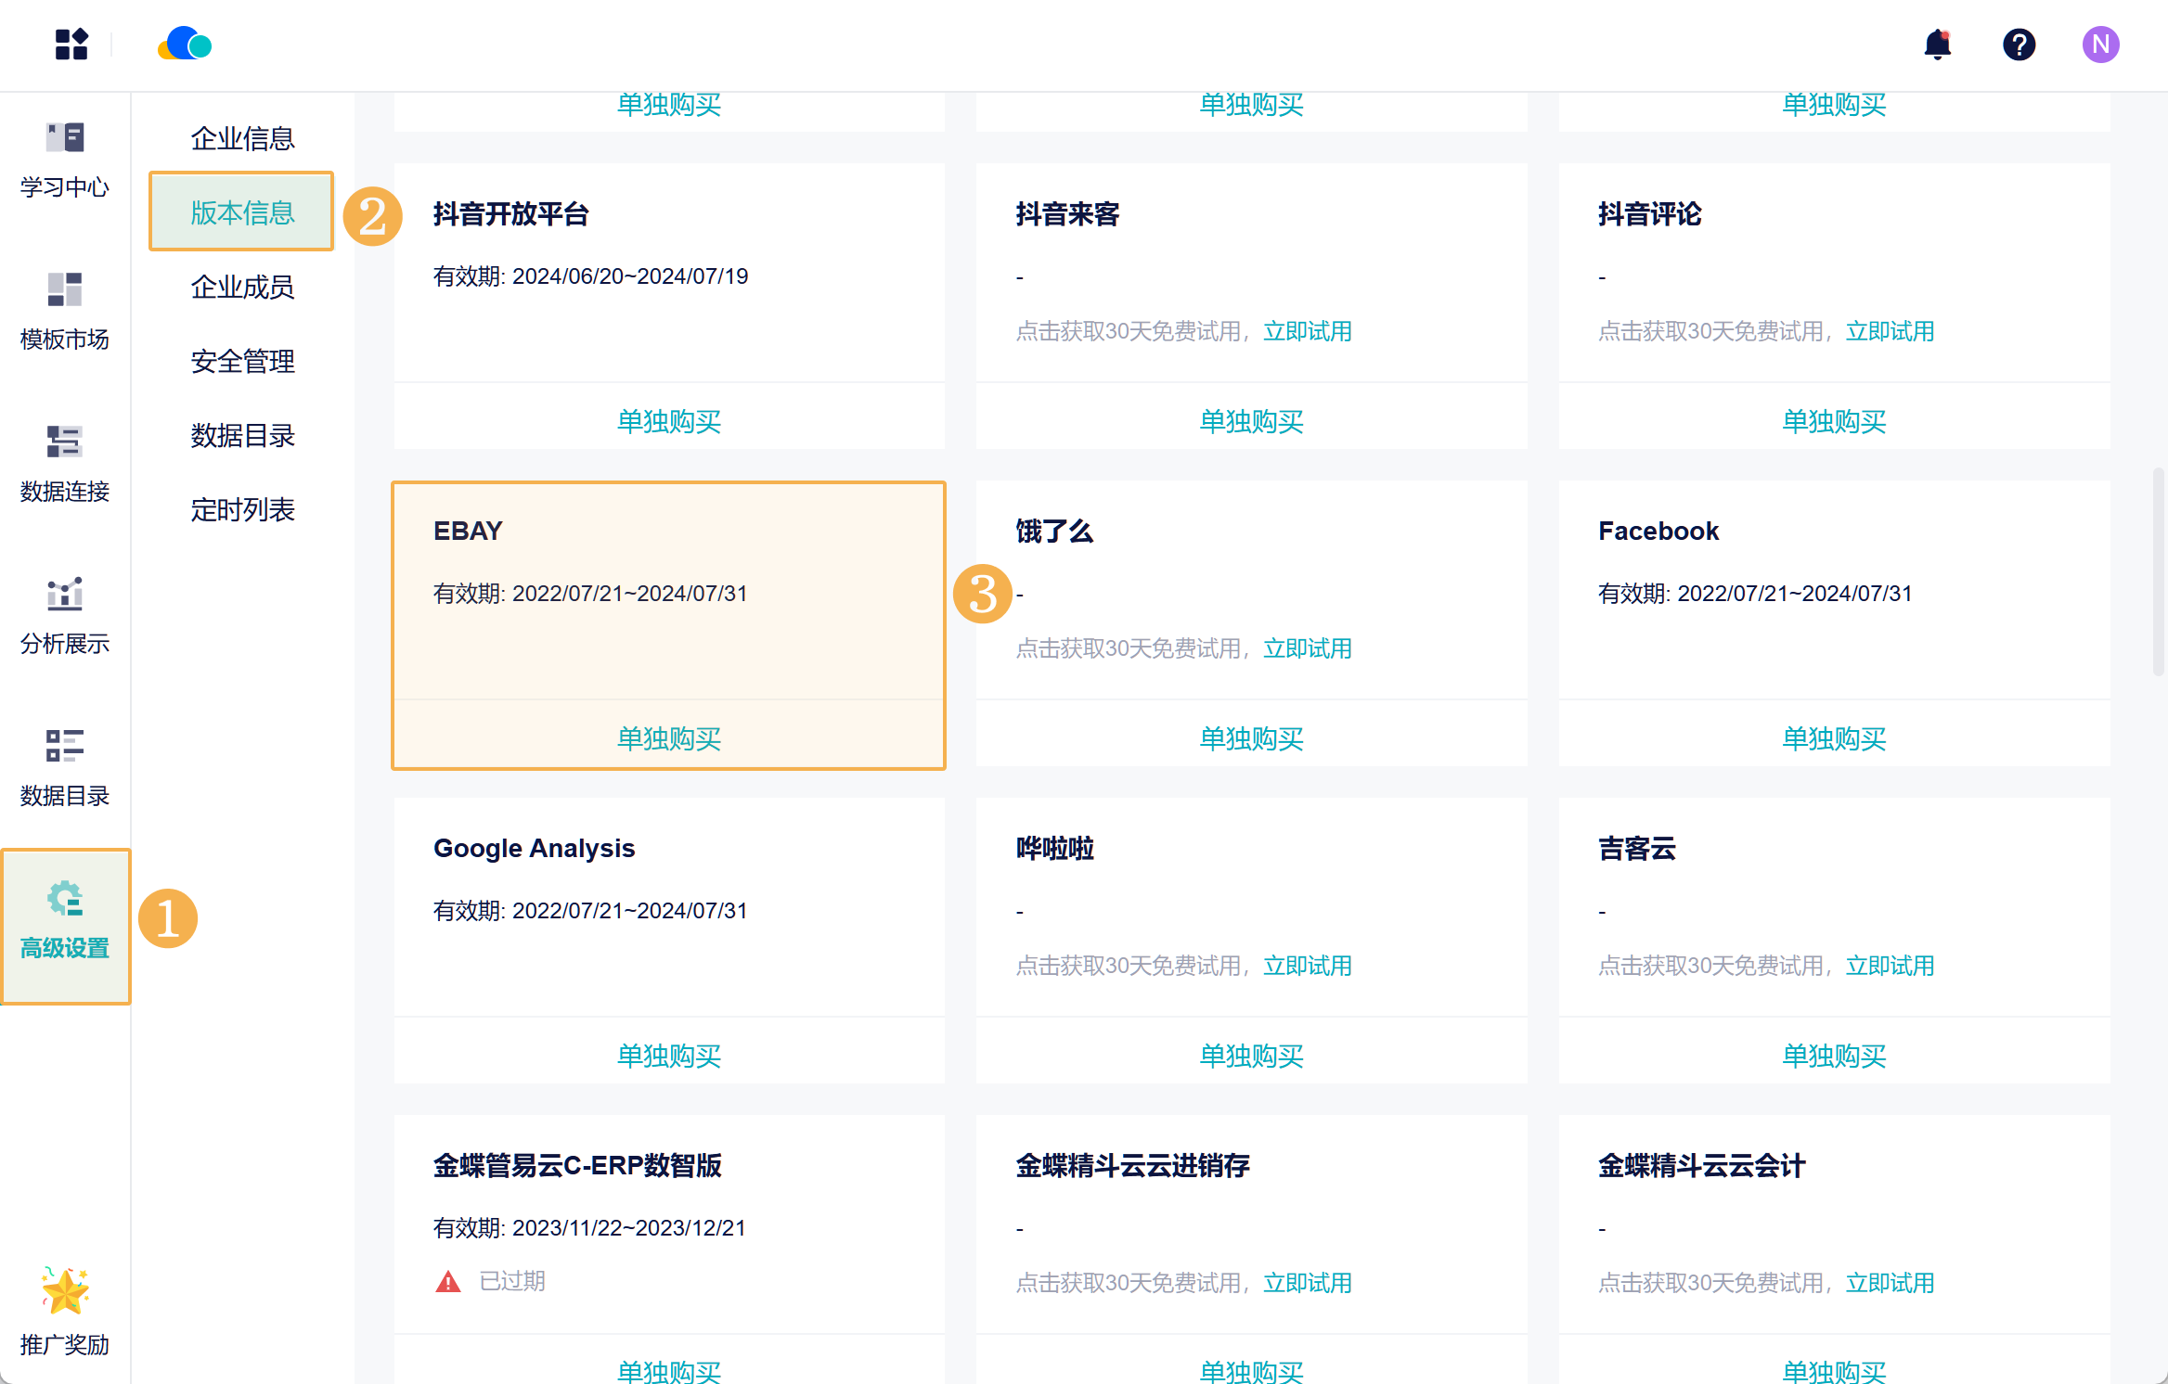Viewport: 2168px width, 1384px height.
Task: Open 企业成员 submenu item
Action: pos(242,288)
